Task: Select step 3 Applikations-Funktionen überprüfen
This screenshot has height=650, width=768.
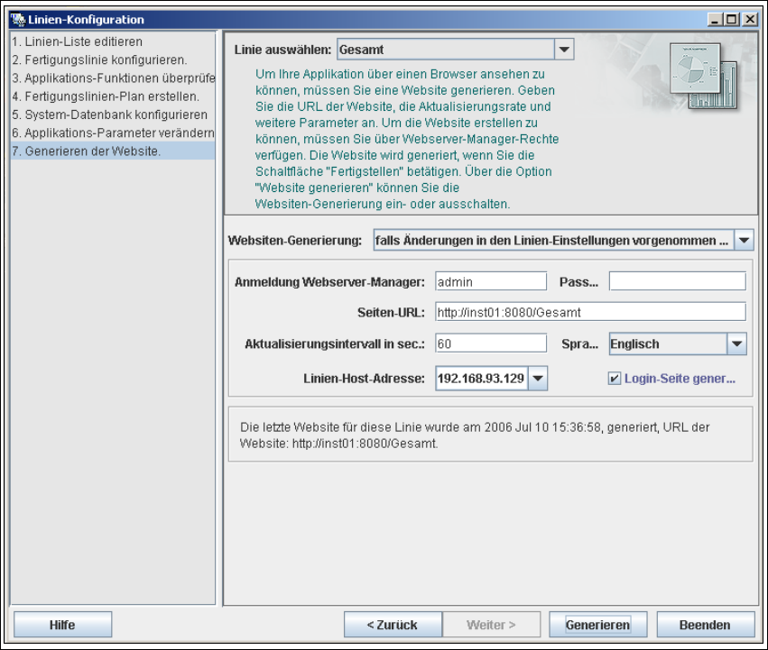Action: 113,78
